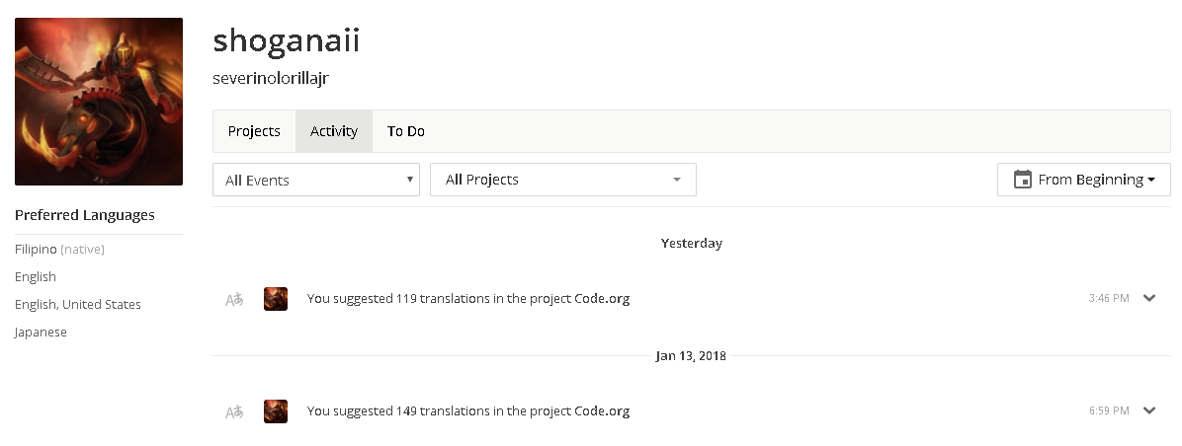Switch to the Projects tab
1182x446 pixels.
coord(254,131)
